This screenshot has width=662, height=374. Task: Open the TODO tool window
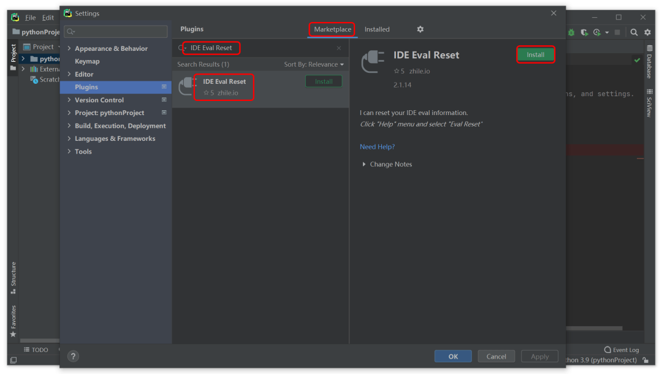pyautogui.click(x=36, y=350)
